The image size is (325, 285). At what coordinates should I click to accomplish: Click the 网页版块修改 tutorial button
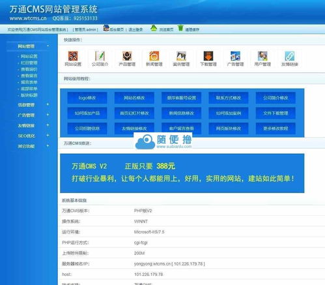click(x=229, y=128)
